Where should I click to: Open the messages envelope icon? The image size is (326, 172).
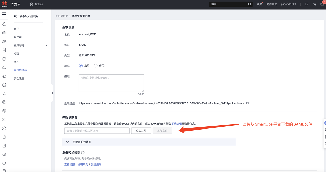322,4
